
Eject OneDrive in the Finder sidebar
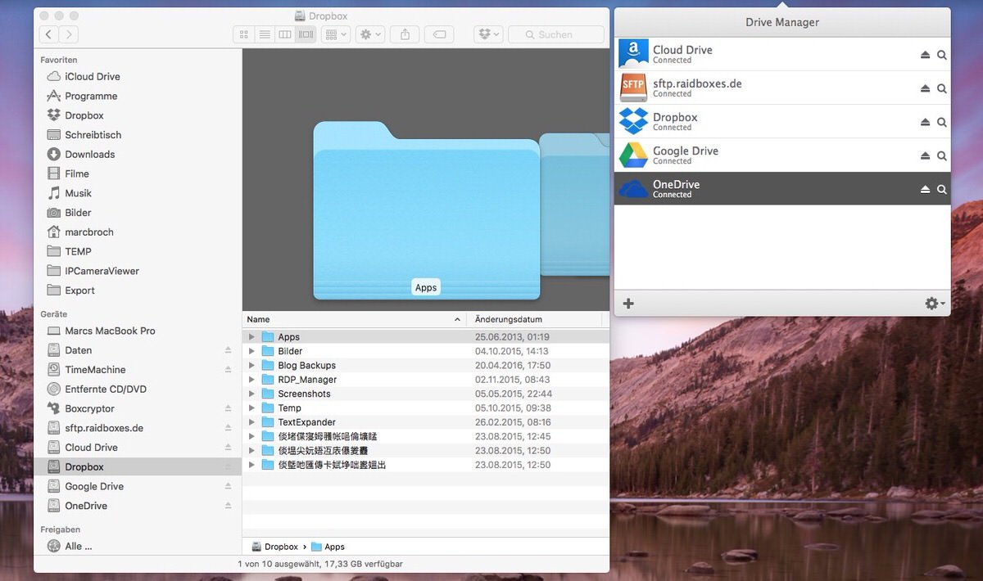pos(229,506)
